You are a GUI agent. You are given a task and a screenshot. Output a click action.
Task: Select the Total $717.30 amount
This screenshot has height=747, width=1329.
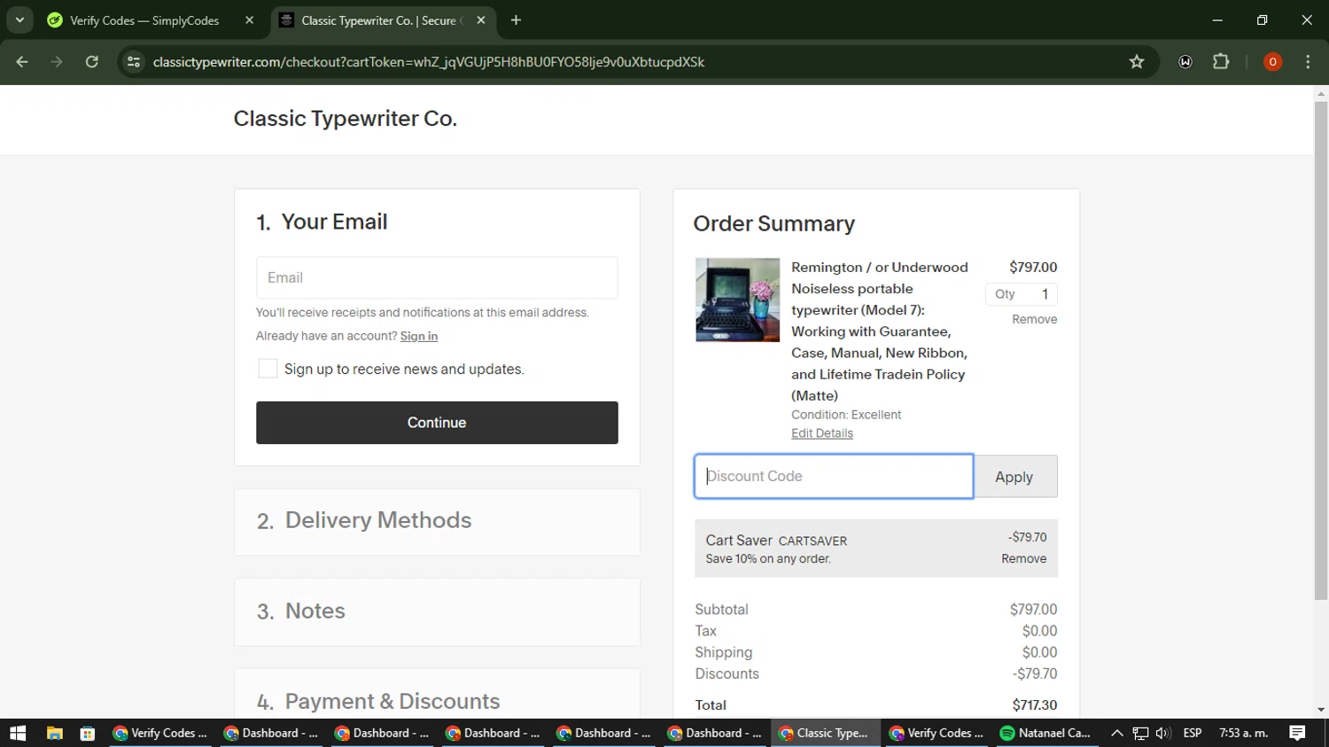[x=1035, y=705]
